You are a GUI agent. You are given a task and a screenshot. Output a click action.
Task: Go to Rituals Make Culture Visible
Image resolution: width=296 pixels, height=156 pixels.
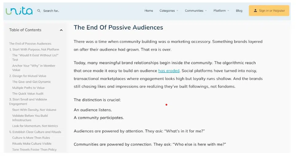pos(32,144)
